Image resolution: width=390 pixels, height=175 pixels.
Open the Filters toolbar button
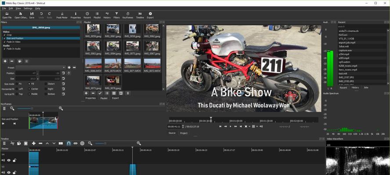(x=116, y=15)
